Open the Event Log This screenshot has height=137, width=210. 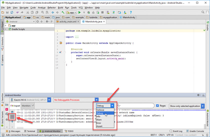coord(176,131)
